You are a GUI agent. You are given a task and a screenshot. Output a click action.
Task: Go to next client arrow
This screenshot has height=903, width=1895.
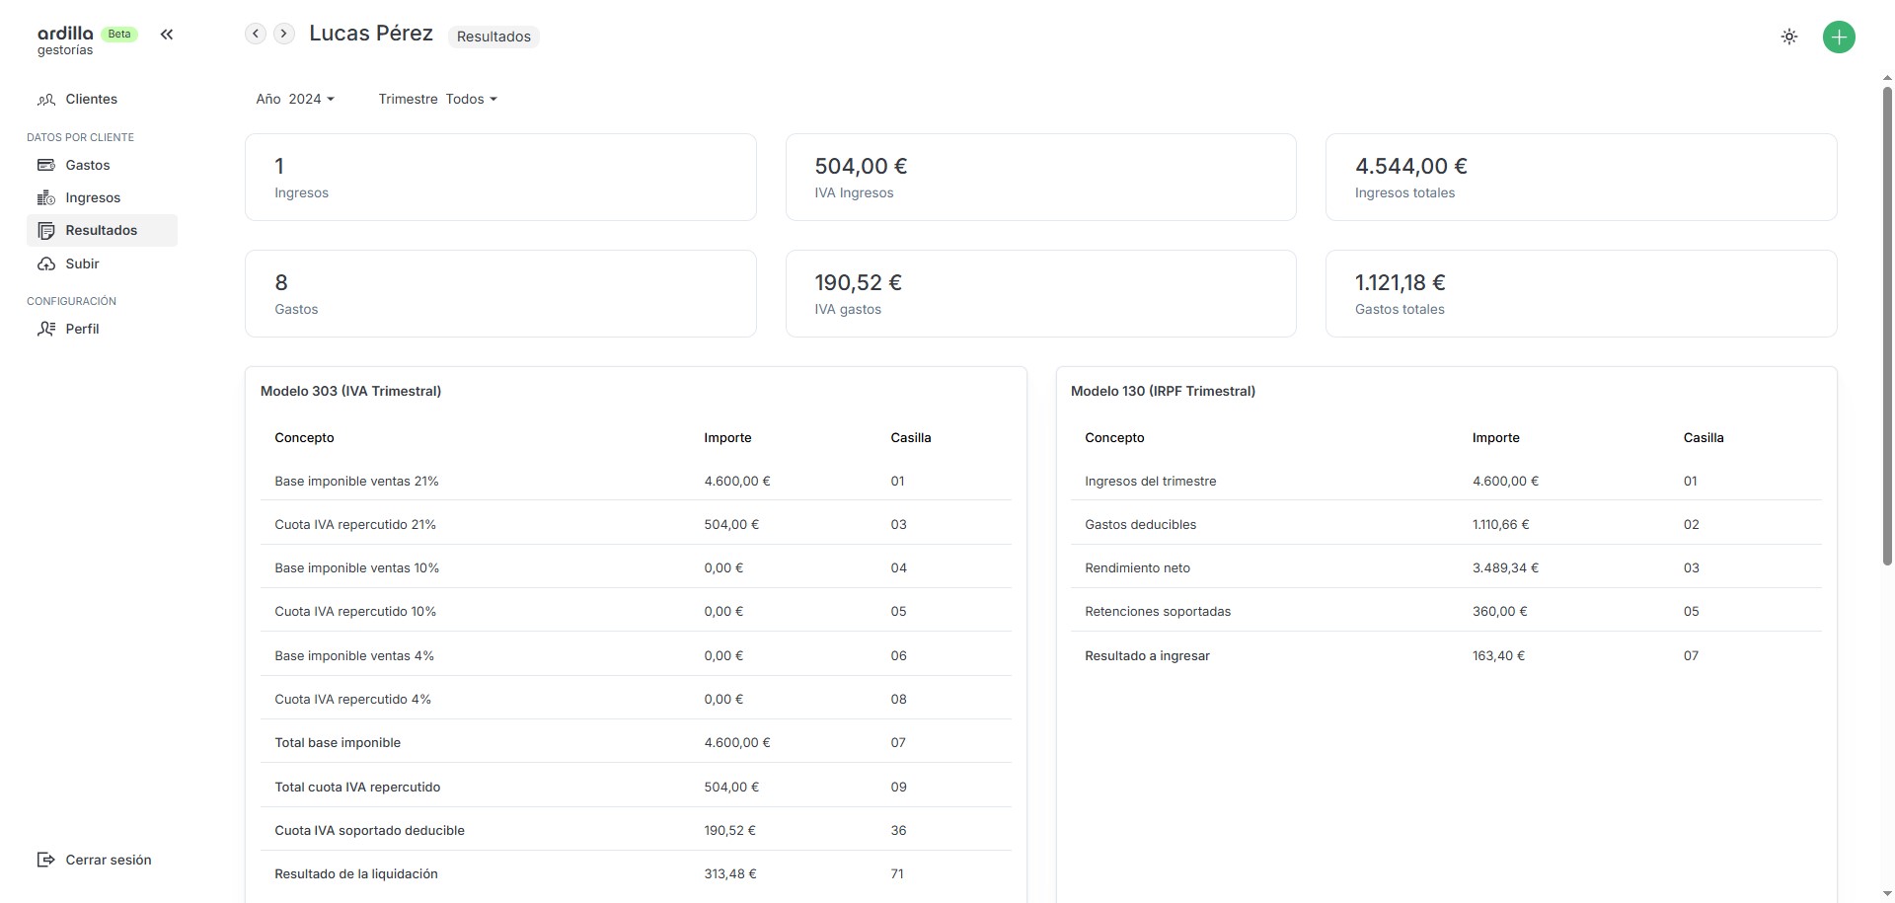coord(284,34)
